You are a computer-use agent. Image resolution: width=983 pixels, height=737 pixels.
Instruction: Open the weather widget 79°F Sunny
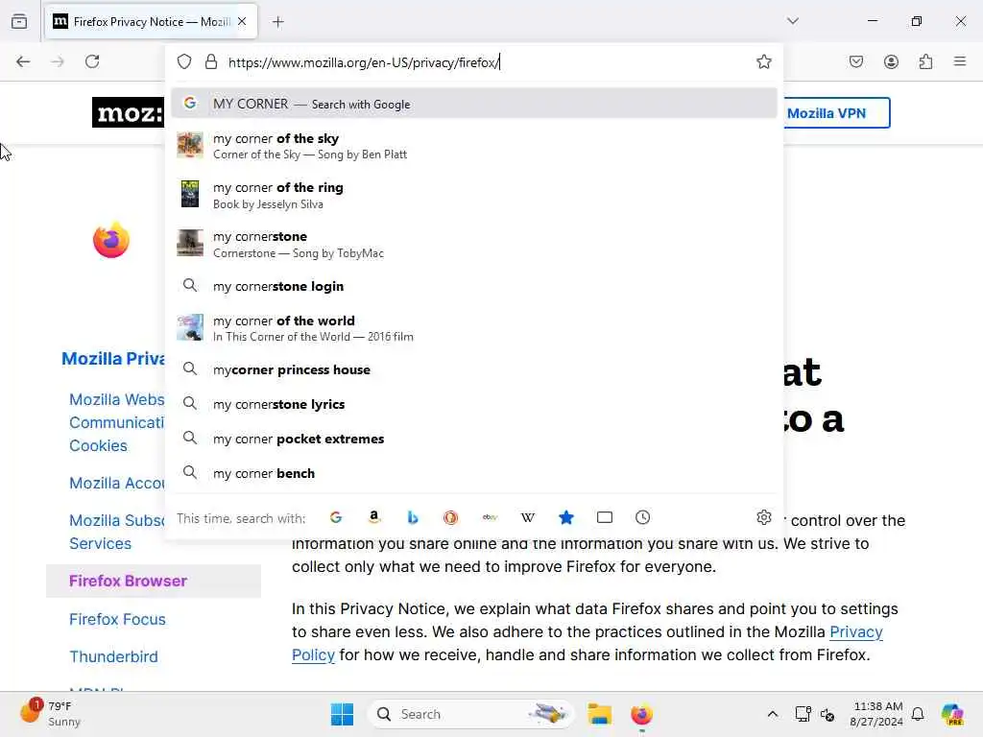[x=50, y=714]
